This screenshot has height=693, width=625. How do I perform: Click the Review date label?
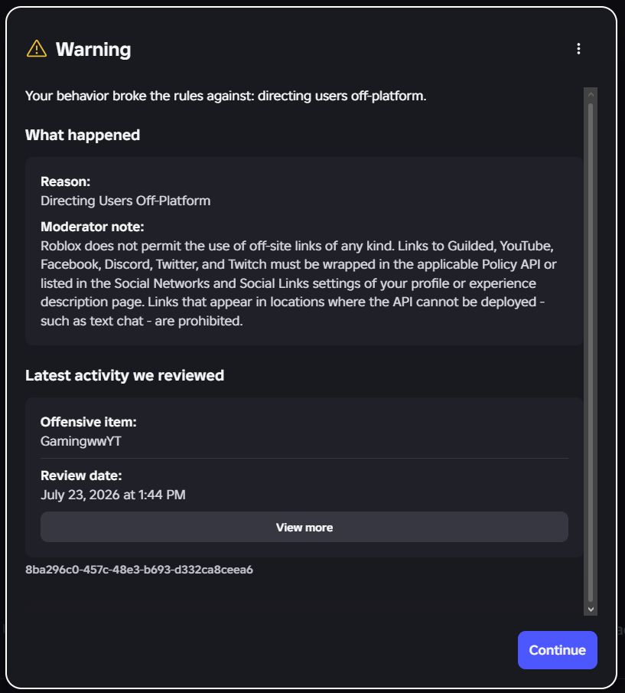[x=81, y=476]
